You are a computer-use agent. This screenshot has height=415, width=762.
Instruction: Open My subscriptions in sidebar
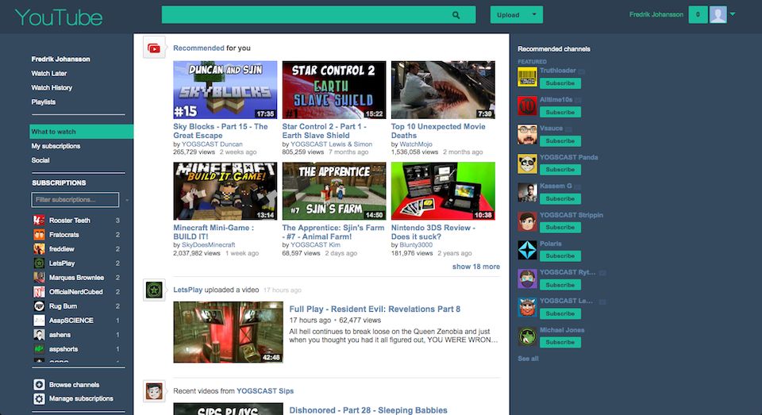pyautogui.click(x=56, y=146)
